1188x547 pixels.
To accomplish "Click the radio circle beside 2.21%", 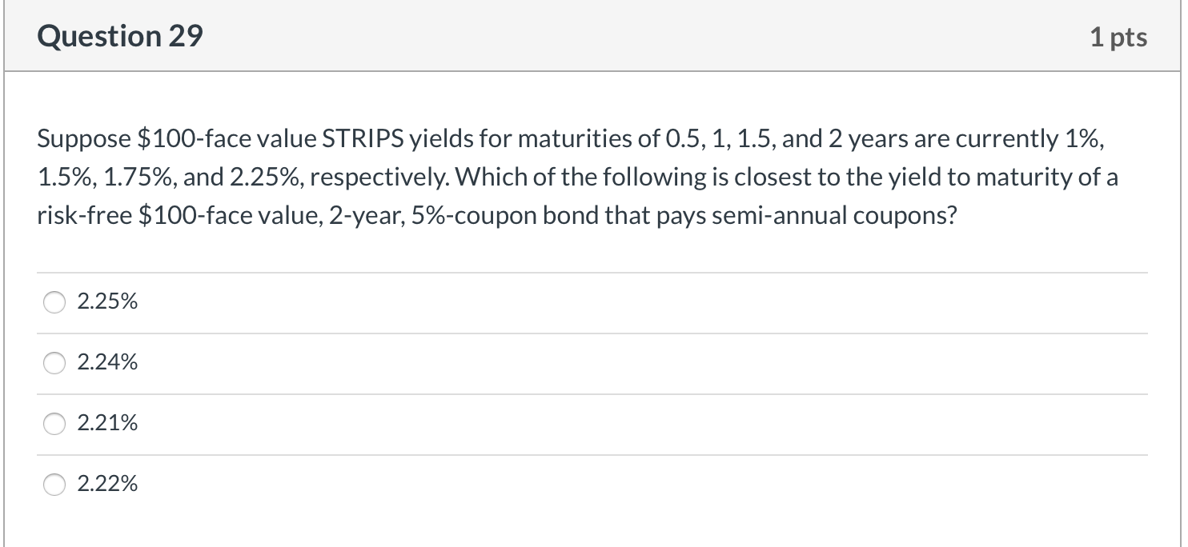I will tap(54, 424).
